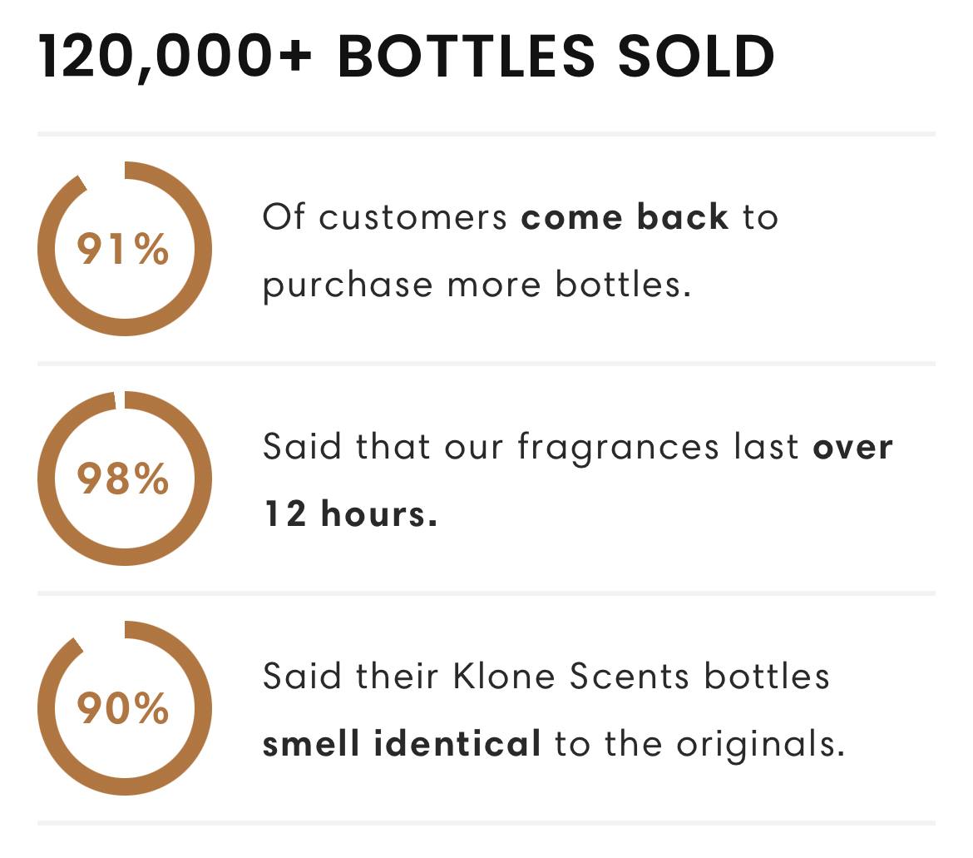The height and width of the screenshot is (858, 973).
Task: Click the 98% circular progress ring
Action: pyautogui.click(x=125, y=479)
